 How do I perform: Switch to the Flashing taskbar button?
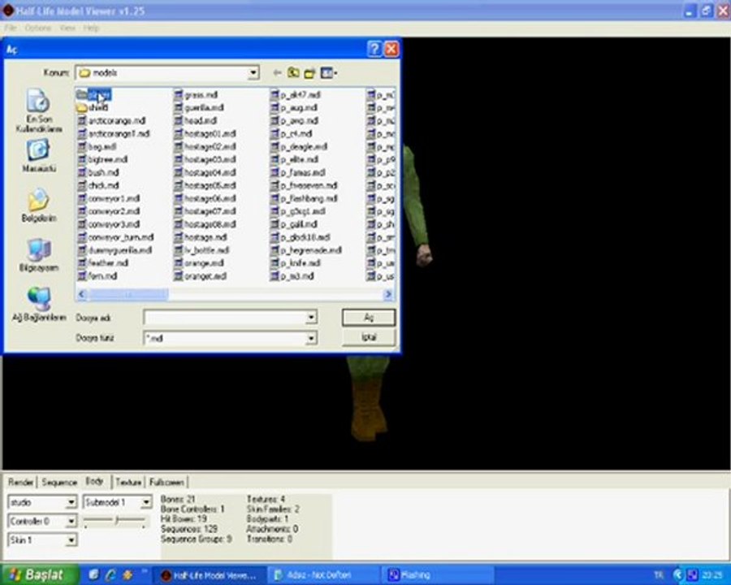(x=439, y=576)
